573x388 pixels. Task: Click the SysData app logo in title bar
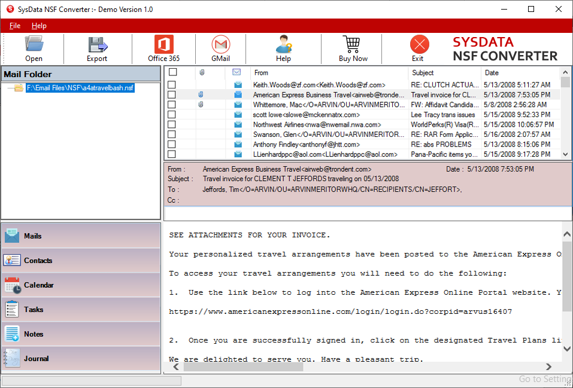(10, 9)
